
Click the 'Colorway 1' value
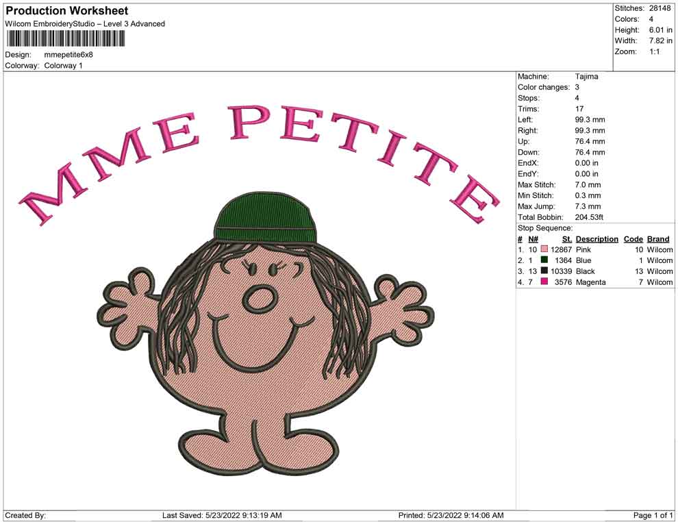coord(63,66)
